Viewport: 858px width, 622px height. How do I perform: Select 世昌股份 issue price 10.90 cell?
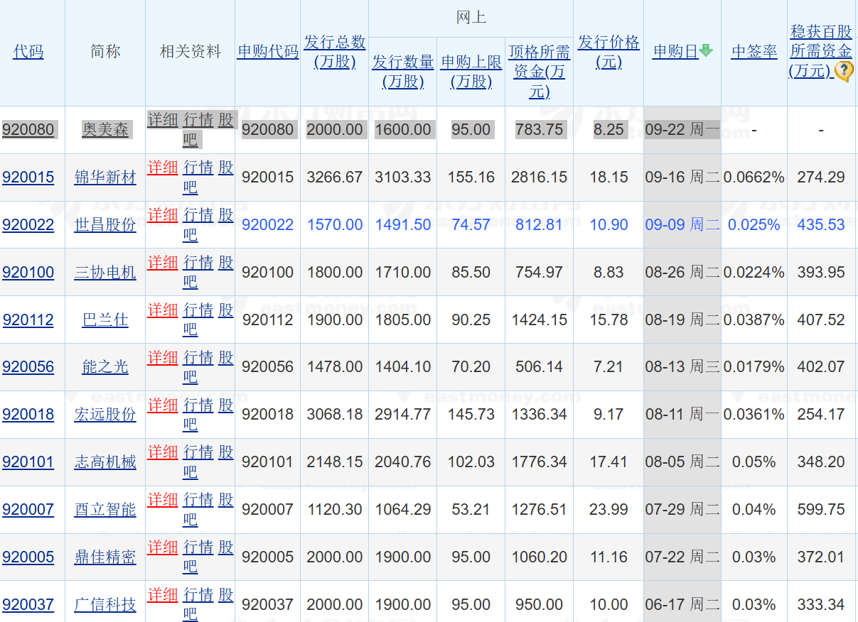[608, 225]
